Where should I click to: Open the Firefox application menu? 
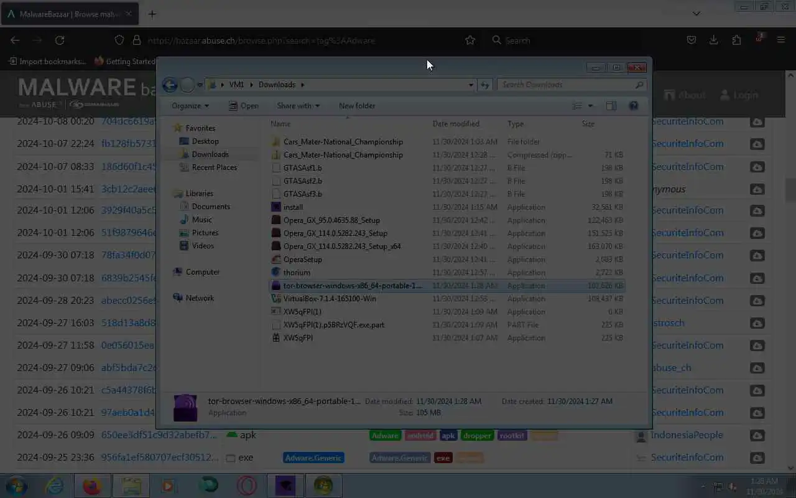[781, 40]
